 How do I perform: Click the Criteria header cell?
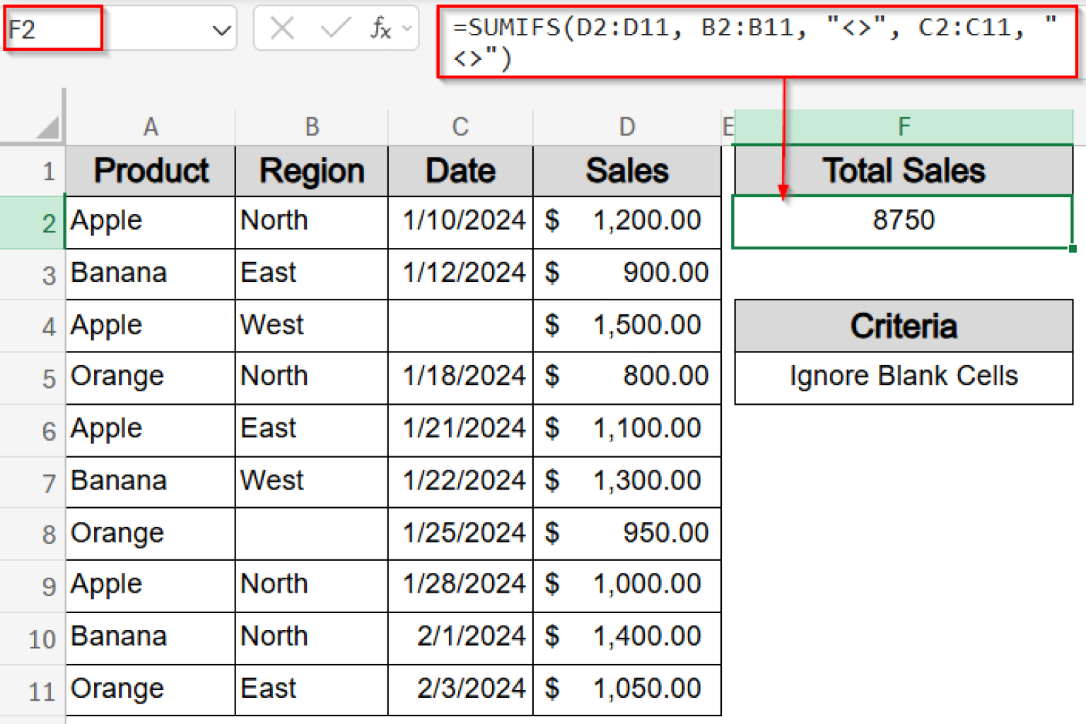(903, 326)
